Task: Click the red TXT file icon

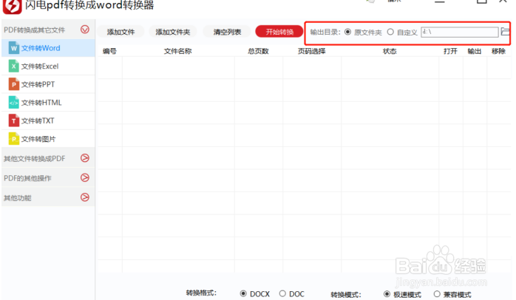Action: [13, 120]
